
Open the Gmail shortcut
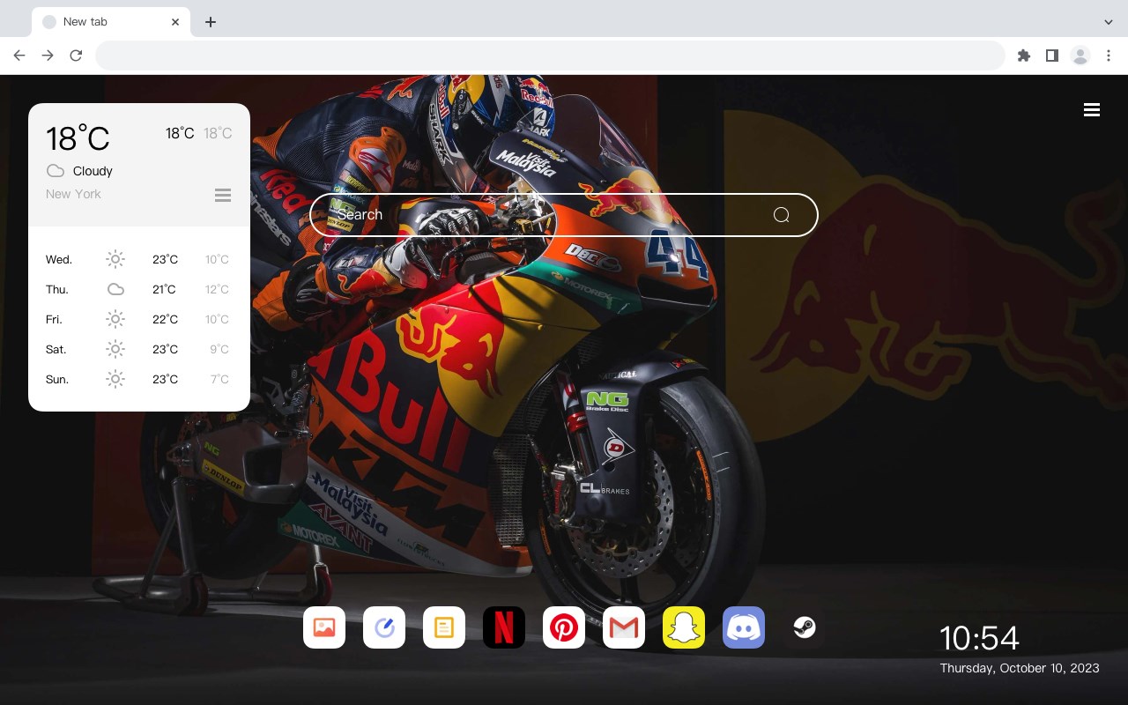[x=624, y=627]
